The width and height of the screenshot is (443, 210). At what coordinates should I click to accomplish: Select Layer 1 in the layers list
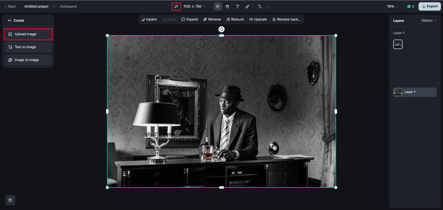click(x=415, y=92)
